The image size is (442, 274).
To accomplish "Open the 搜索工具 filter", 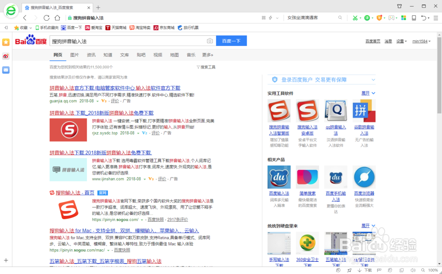I will [206, 67].
